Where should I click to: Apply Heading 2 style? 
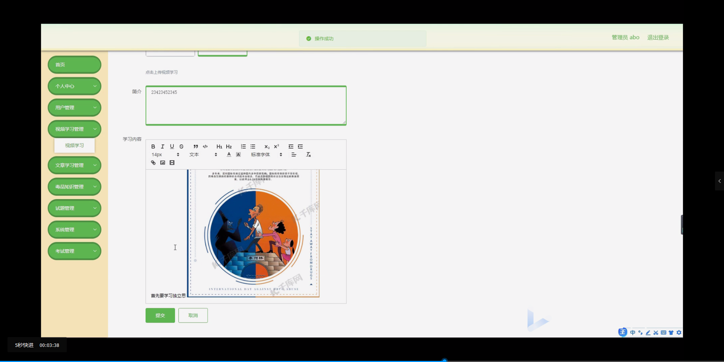coord(229,146)
